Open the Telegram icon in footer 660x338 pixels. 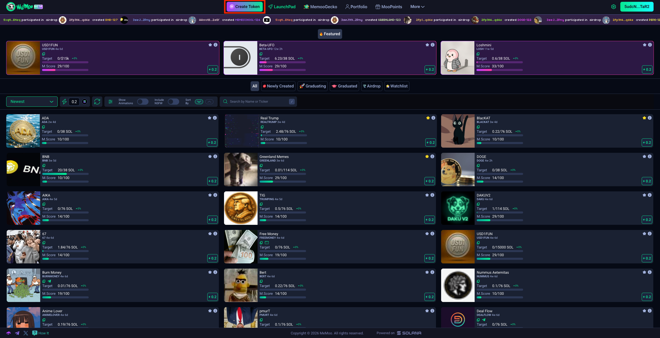coord(17,333)
